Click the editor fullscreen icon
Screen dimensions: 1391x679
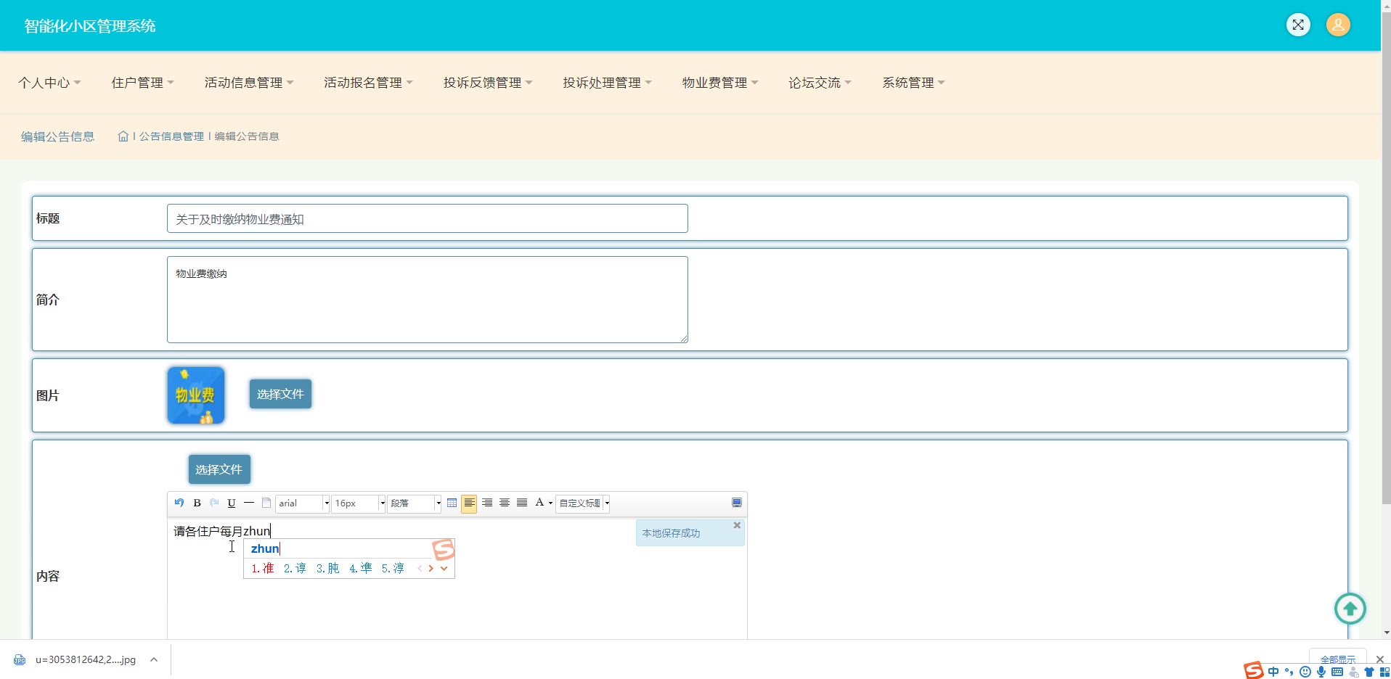736,503
